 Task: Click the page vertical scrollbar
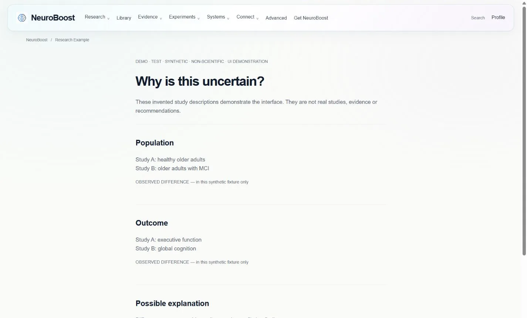[x=524, y=131]
